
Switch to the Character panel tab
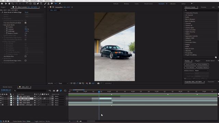[x=211, y=82]
